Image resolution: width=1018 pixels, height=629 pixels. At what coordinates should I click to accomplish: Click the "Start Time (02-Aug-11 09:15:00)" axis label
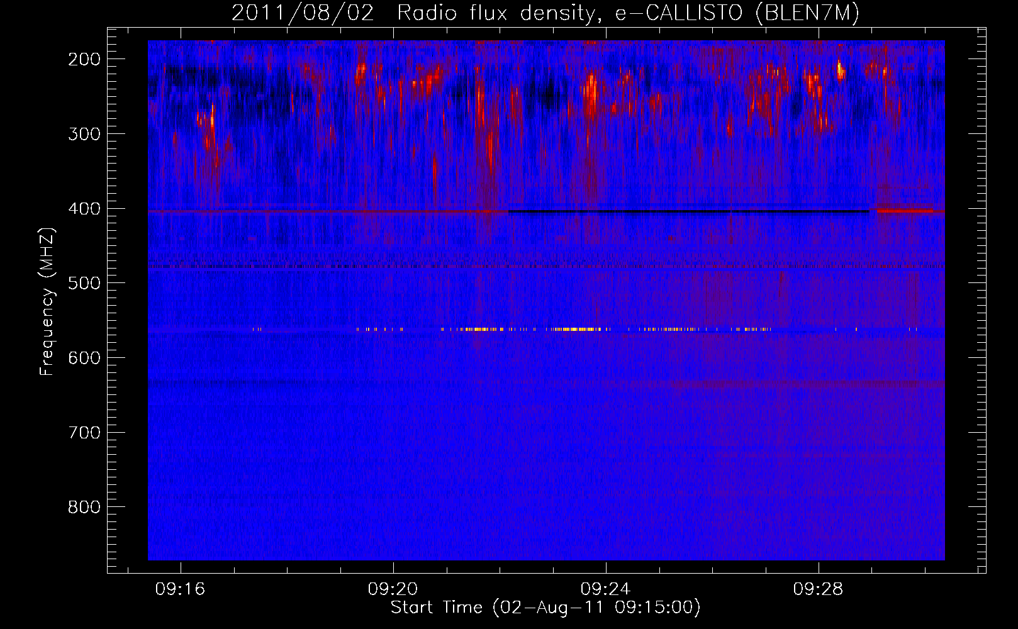[x=545, y=608]
